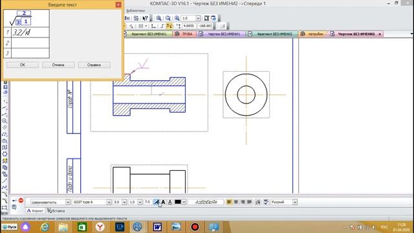Click the spell check icon
Viewport: 414px width, 233px height.
pyautogui.click(x=266, y=202)
